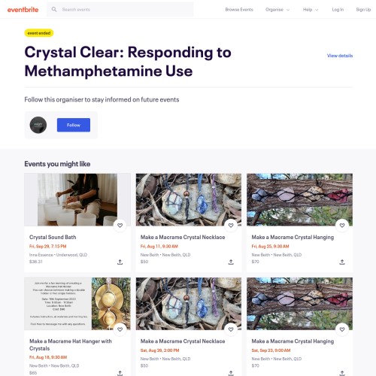The height and width of the screenshot is (376, 376).
Task: Expand the Help dropdown menu
Action: [311, 10]
